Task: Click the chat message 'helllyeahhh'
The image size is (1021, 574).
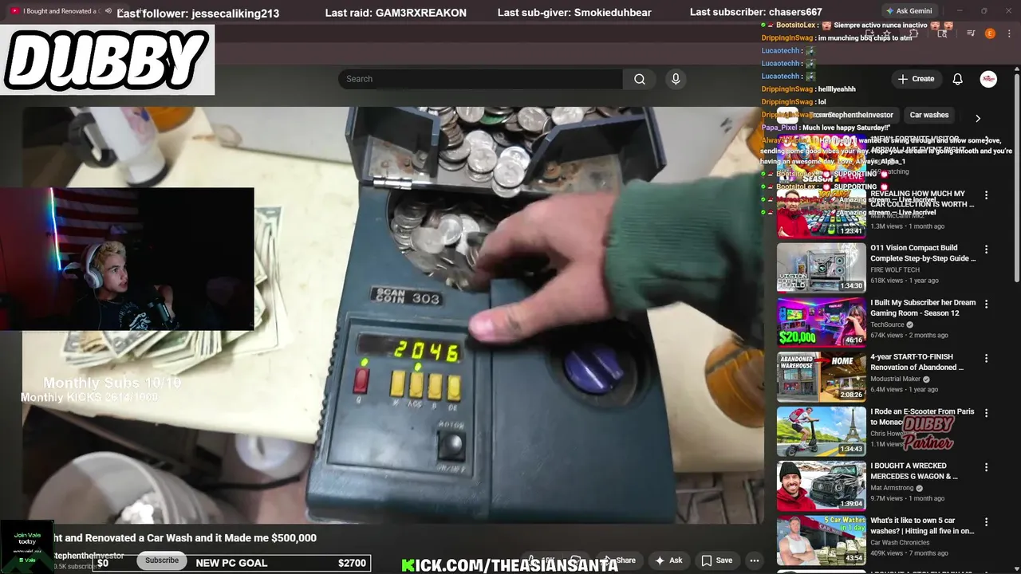Action: pos(837,89)
